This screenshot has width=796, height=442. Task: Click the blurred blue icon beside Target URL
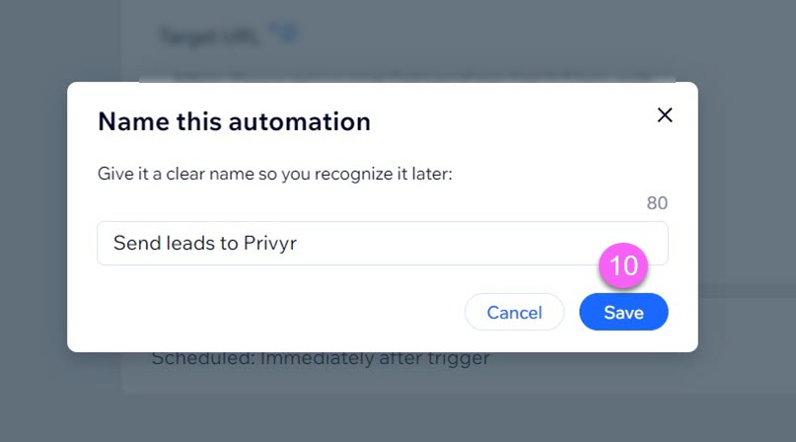283,34
